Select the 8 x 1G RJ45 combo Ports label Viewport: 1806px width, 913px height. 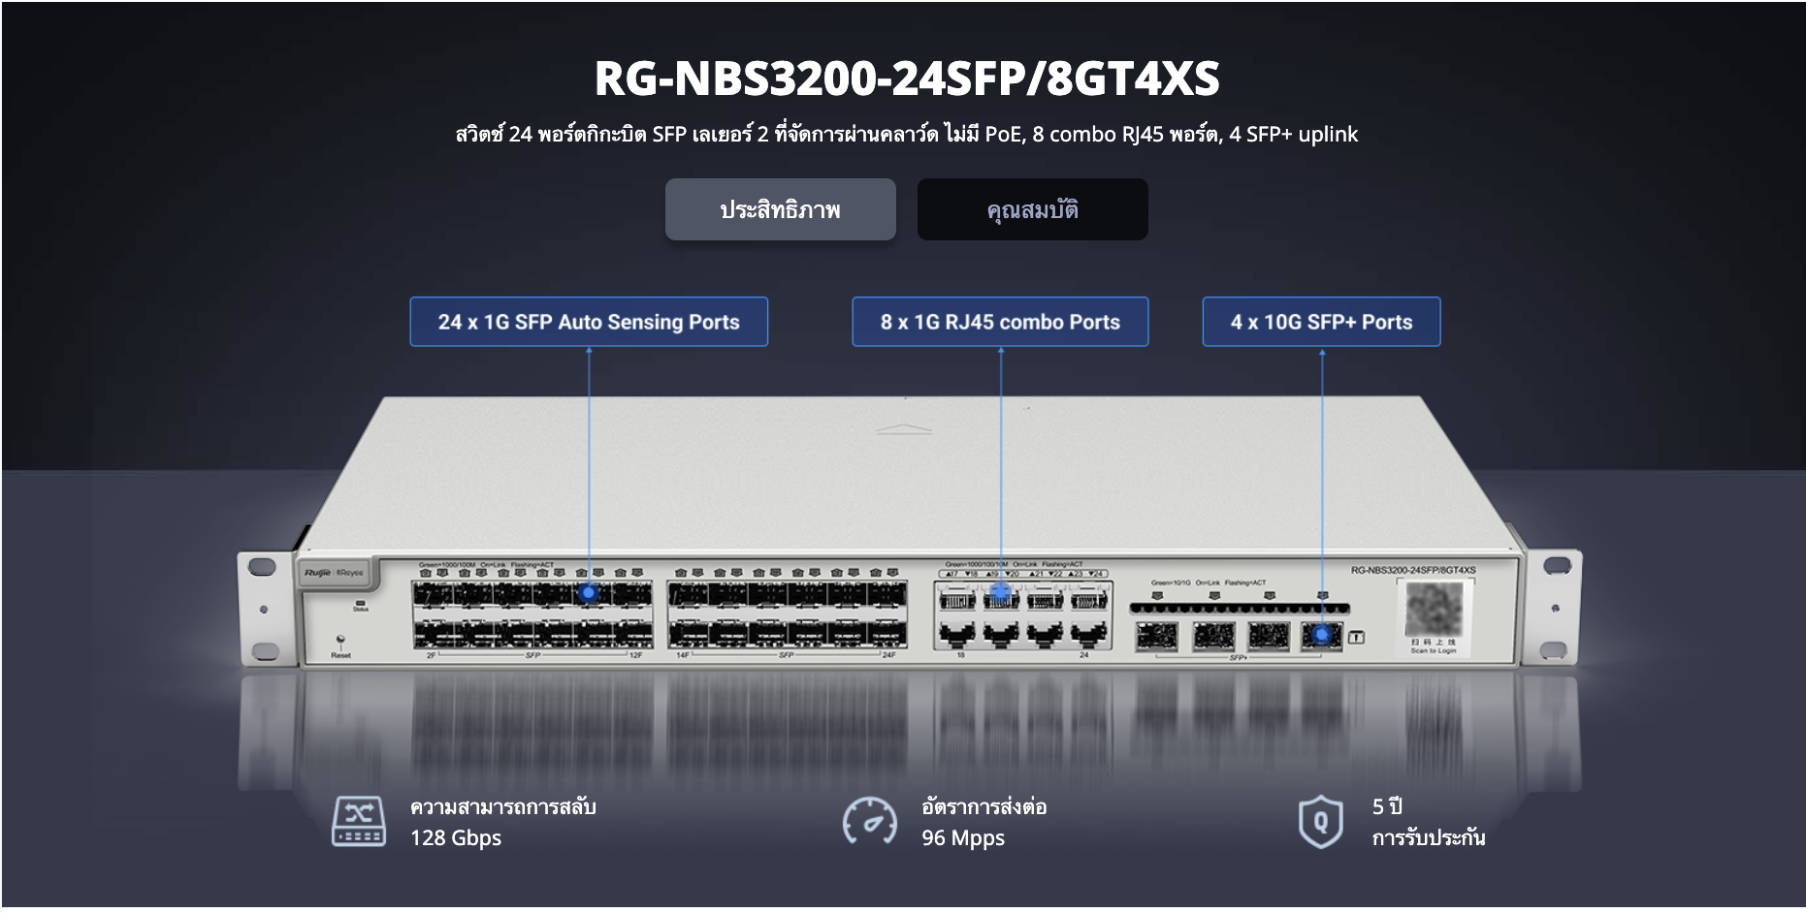[x=1000, y=322]
